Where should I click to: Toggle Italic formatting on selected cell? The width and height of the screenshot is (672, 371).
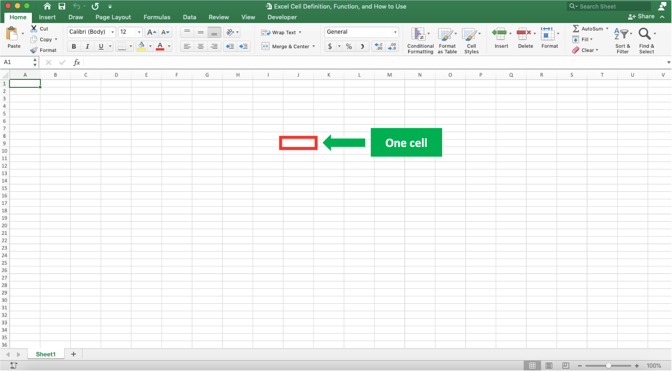point(87,46)
